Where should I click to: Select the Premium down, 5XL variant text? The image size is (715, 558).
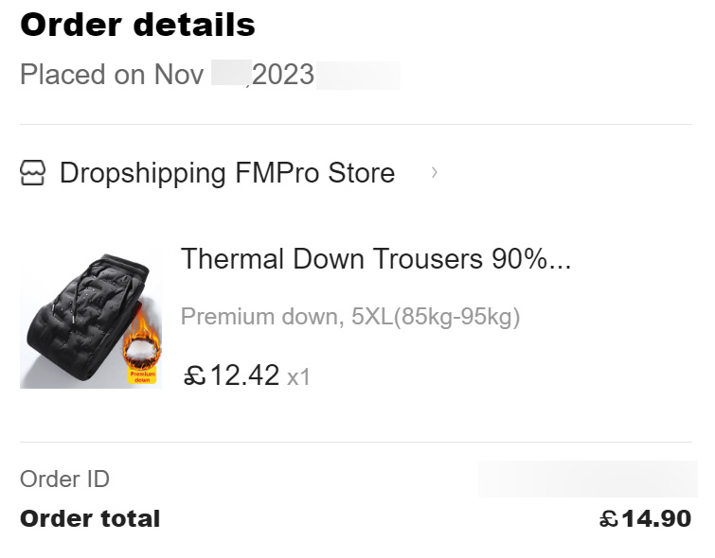pyautogui.click(x=350, y=317)
